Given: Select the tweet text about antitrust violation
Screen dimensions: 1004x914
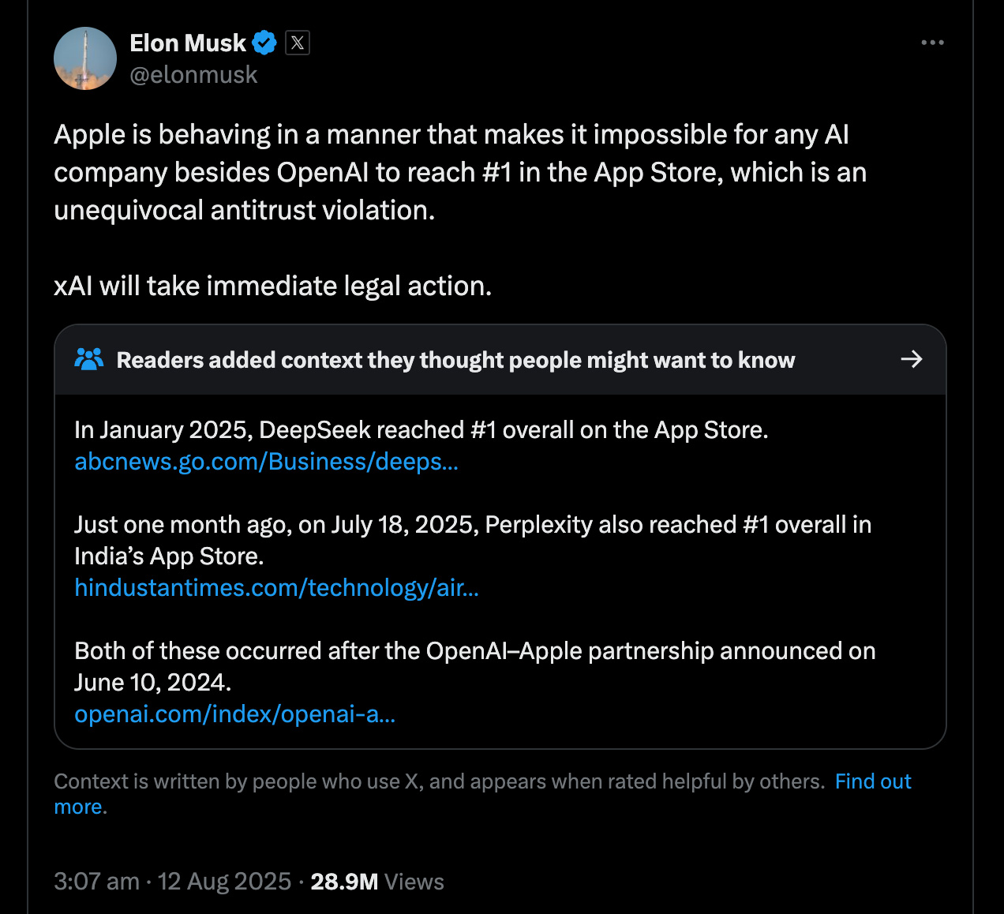Looking at the screenshot, I should coord(459,172).
